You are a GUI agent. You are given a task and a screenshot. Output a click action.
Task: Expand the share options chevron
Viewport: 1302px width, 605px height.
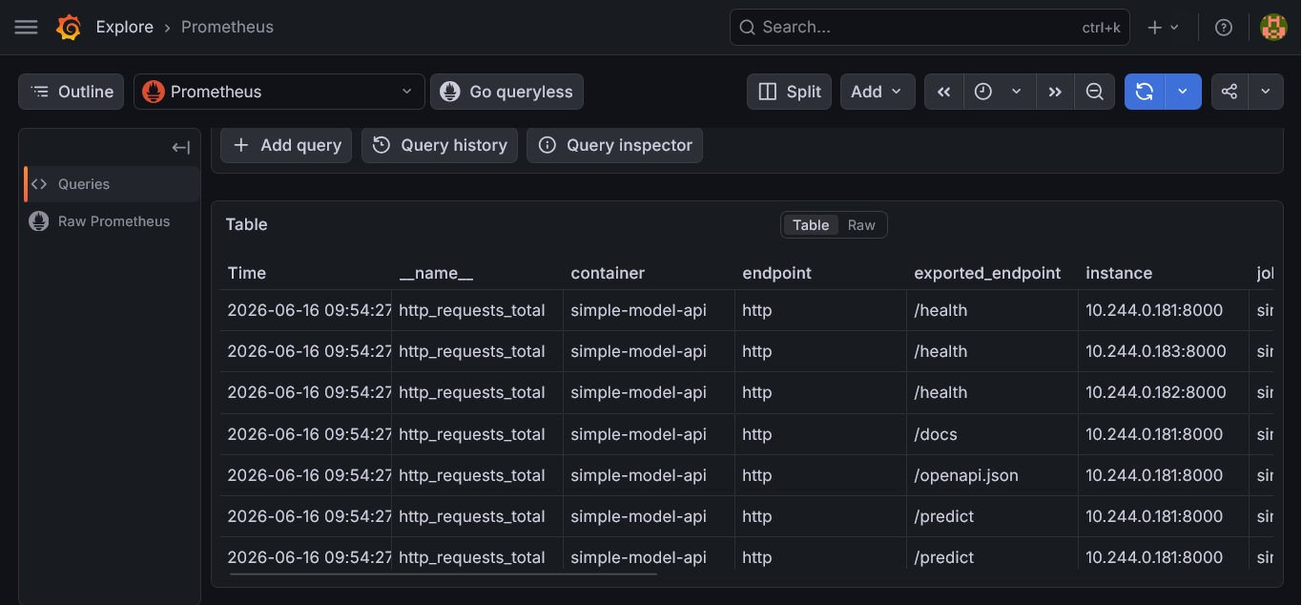coord(1266,92)
